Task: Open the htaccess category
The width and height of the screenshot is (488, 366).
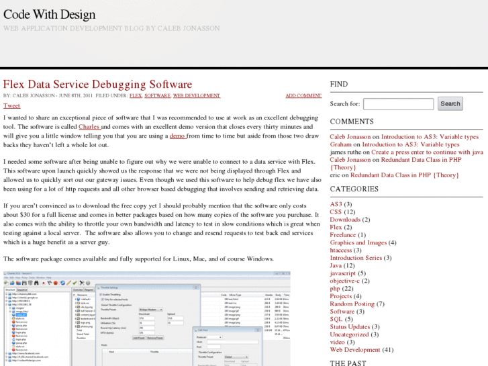Action: tap(341, 250)
